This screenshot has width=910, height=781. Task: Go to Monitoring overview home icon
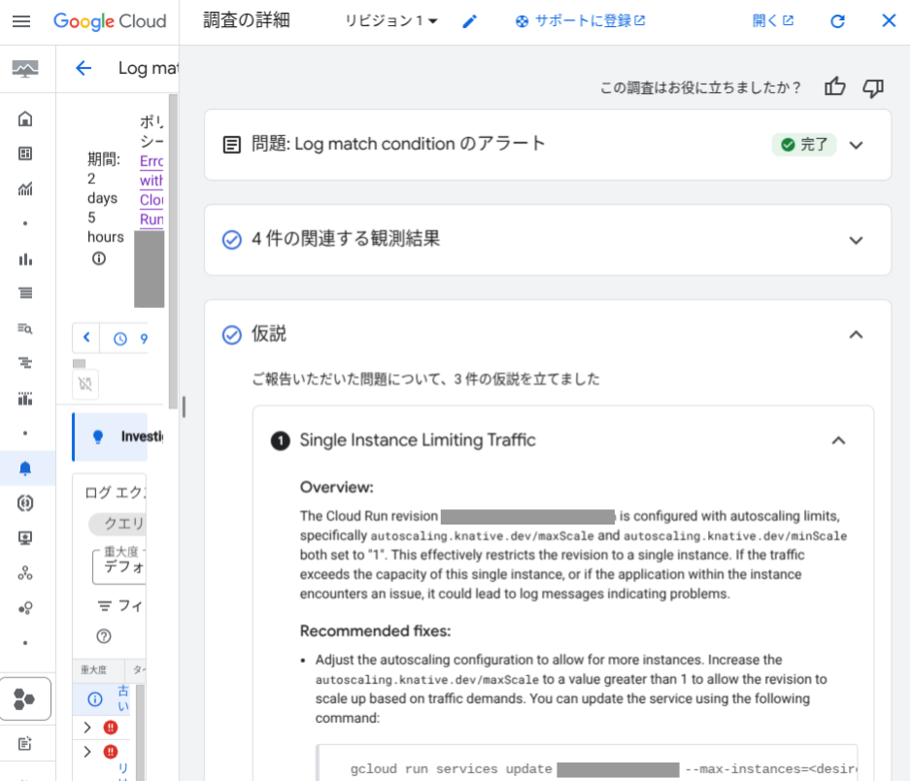(25, 119)
